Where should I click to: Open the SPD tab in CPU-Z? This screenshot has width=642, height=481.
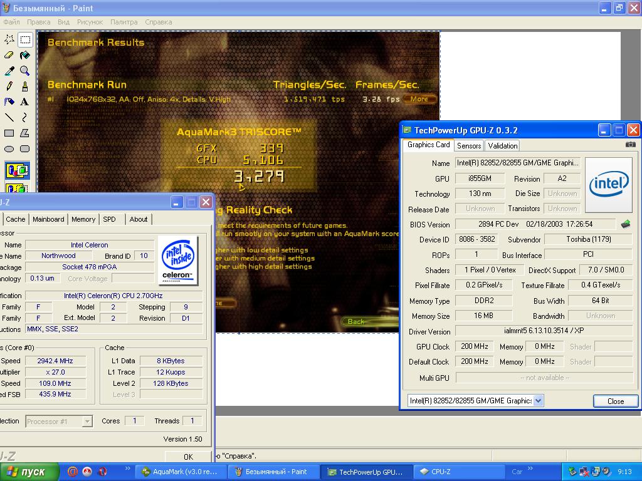tap(109, 219)
